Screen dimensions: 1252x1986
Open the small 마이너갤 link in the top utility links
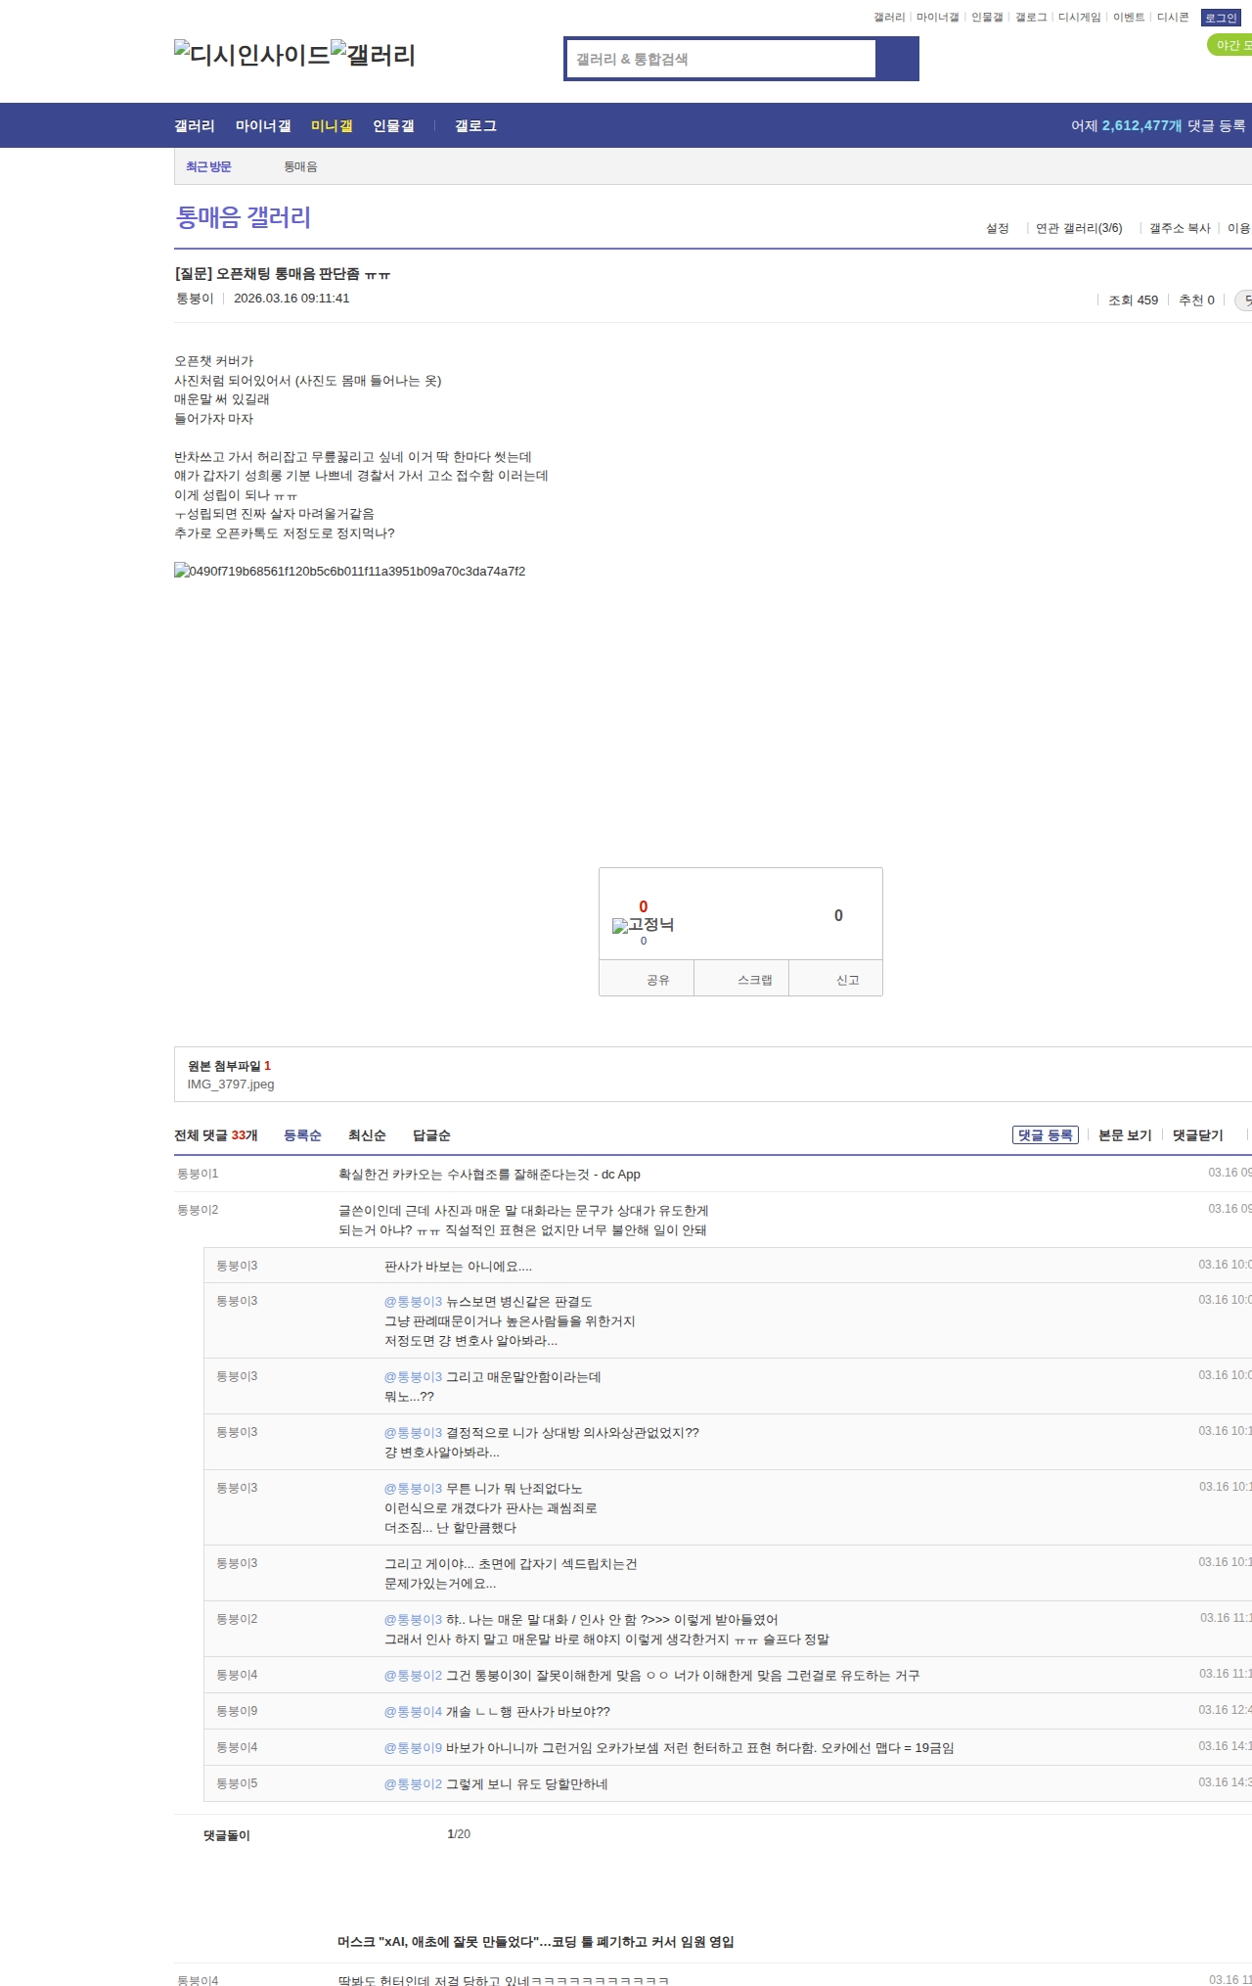(937, 18)
